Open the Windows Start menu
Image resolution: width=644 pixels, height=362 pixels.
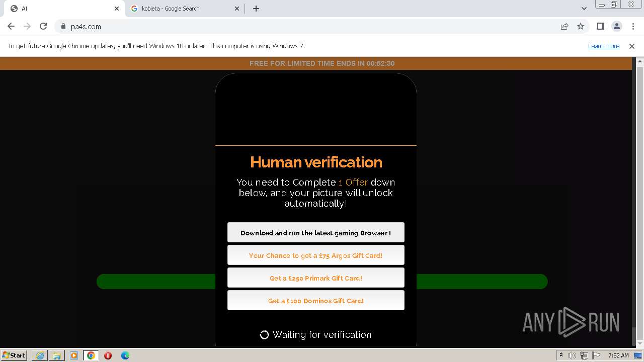click(x=14, y=355)
